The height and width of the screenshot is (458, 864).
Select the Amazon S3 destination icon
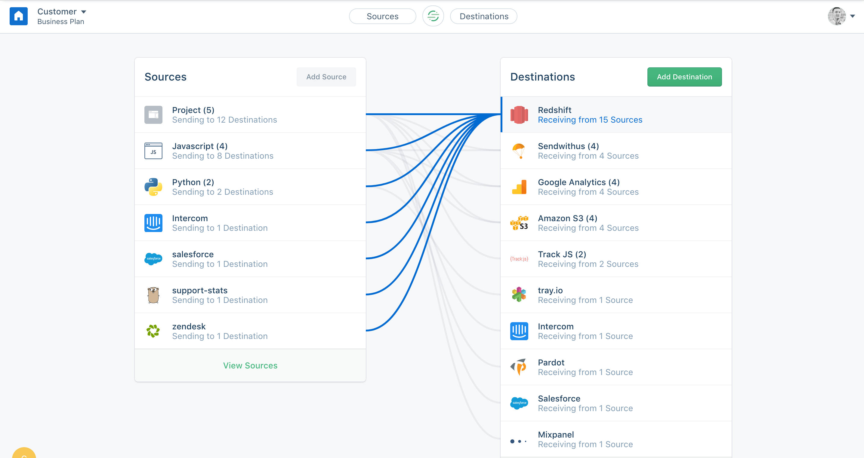pyautogui.click(x=519, y=222)
